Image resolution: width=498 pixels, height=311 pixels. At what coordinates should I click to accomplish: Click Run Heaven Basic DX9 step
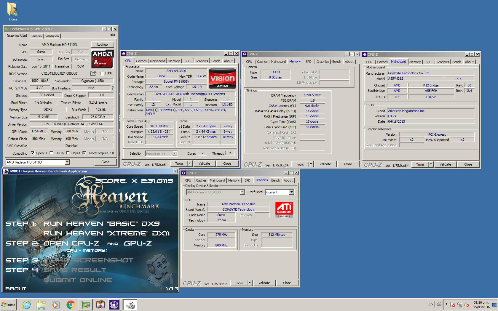101,224
